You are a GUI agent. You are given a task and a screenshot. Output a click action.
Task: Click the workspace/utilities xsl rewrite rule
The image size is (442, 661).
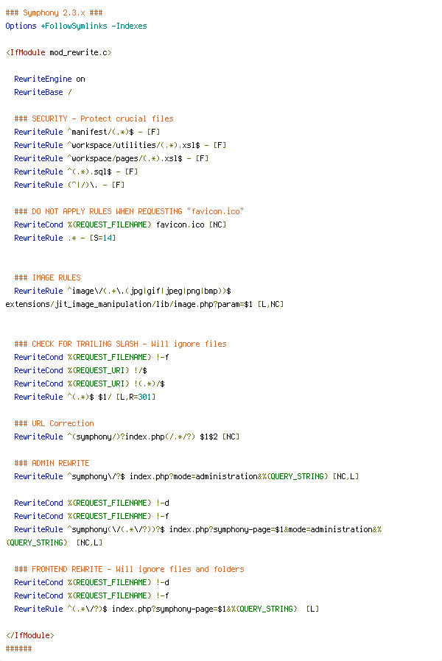[120, 146]
